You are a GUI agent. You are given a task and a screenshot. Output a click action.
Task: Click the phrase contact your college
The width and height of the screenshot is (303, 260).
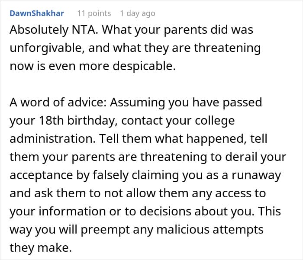coord(178,121)
